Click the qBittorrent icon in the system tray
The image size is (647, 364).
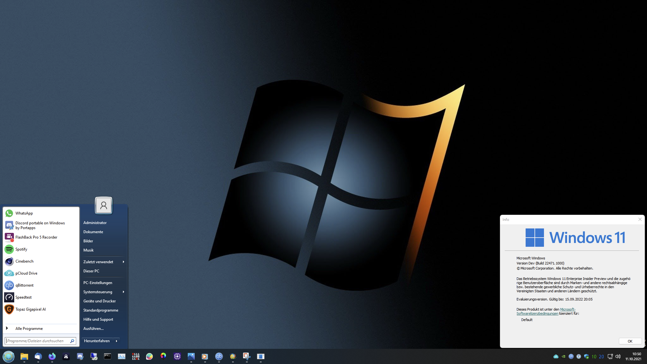[x=571, y=356]
